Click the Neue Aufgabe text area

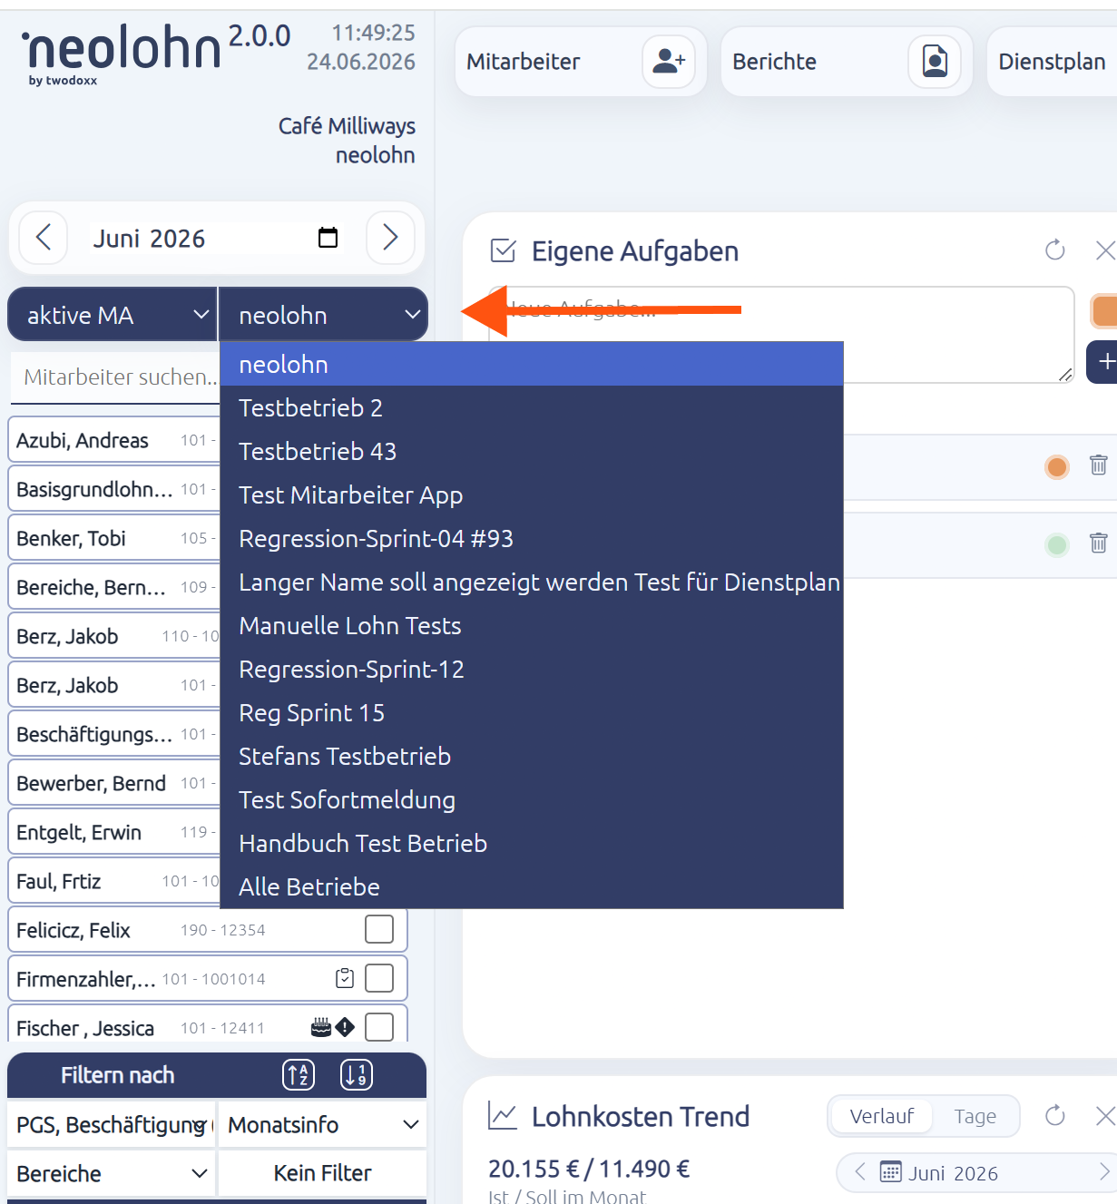pos(781,335)
